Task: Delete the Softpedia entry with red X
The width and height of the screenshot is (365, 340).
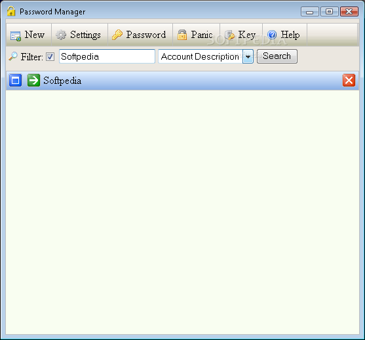Action: (349, 81)
